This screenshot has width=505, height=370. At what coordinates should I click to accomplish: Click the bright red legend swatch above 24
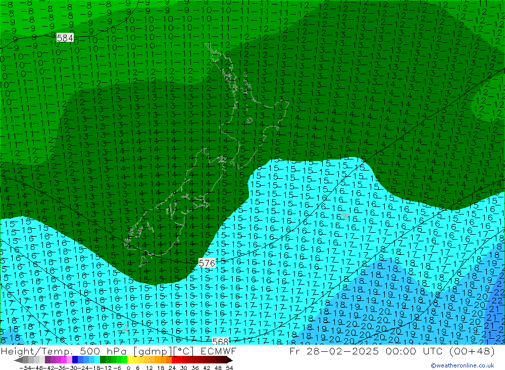[174, 359]
